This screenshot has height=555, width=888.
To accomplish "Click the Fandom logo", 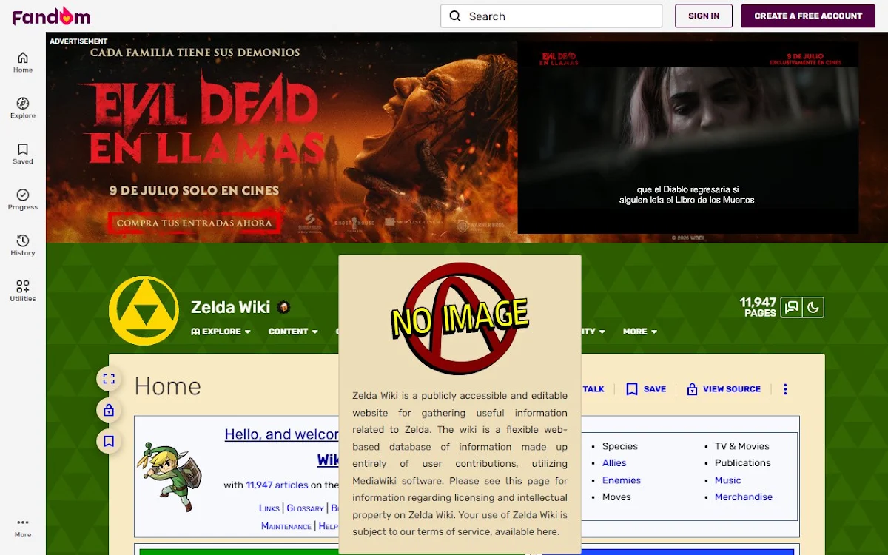I will point(51,16).
